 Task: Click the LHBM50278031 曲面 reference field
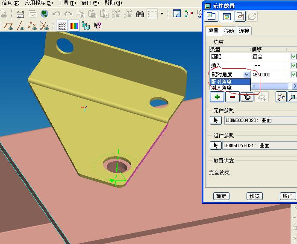tap(260, 145)
